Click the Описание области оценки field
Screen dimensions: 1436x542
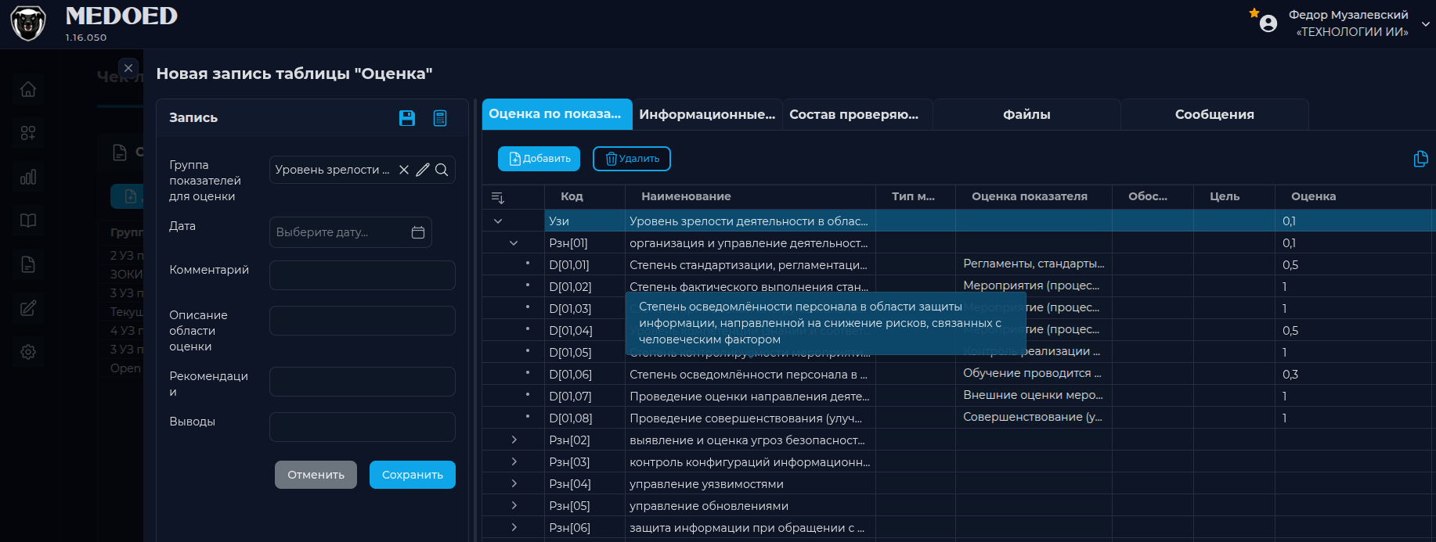tap(363, 321)
